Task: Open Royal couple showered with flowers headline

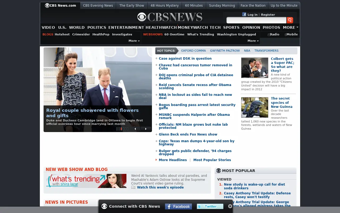Action: click(x=92, y=113)
